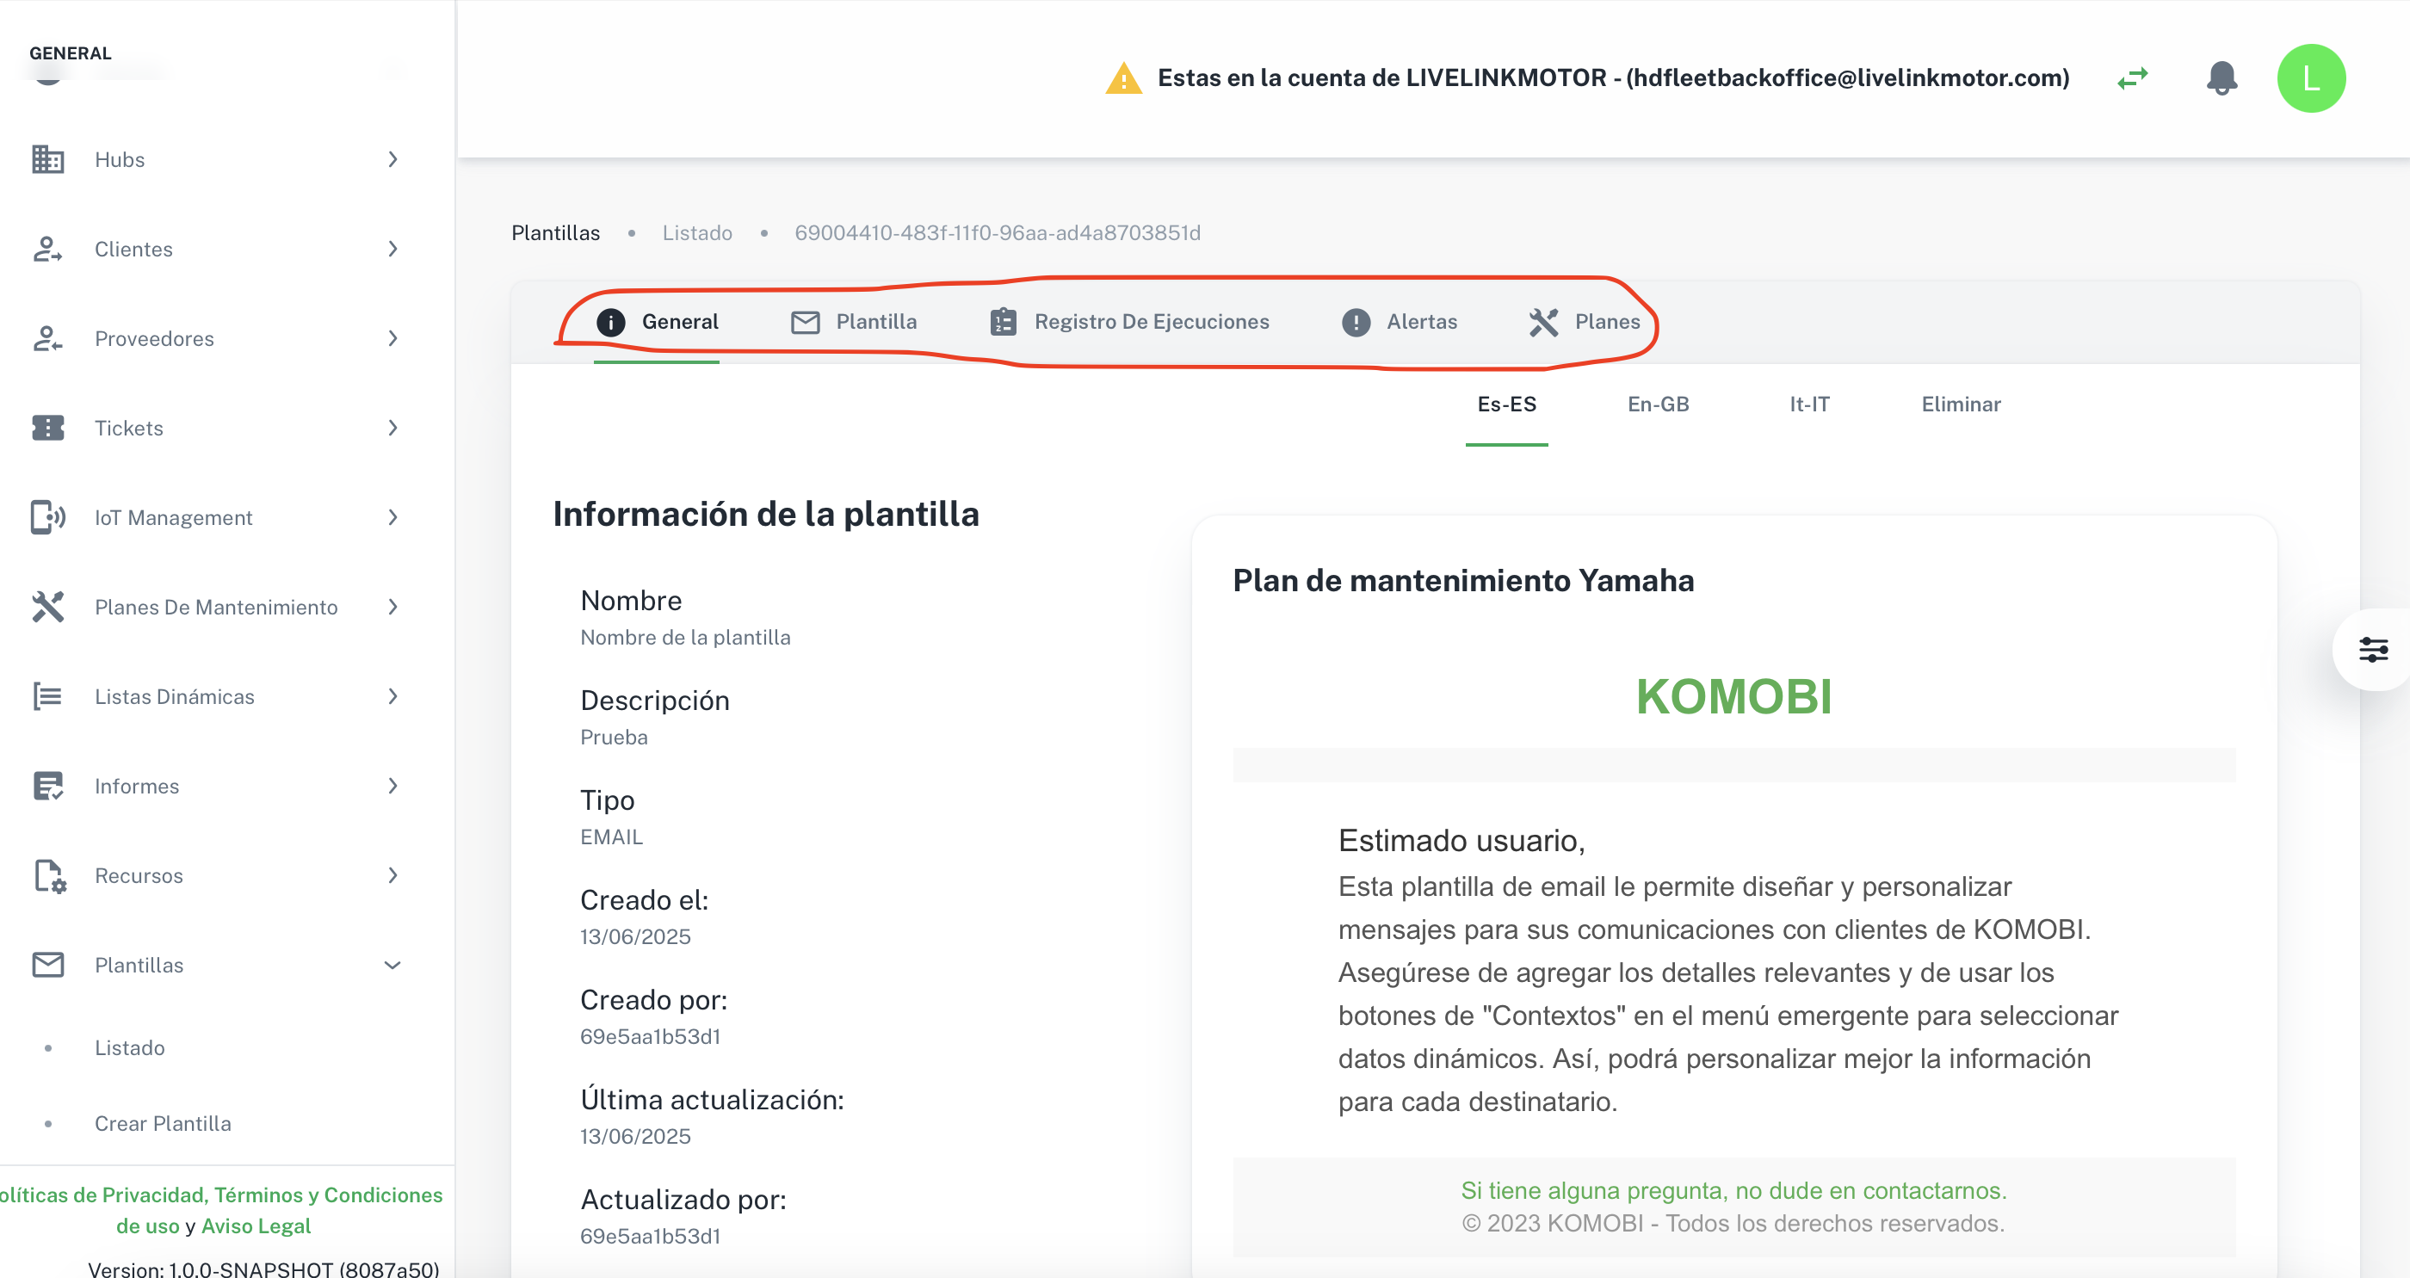Expand Planes De Mantenimiento chevron
2410x1278 pixels.
(393, 608)
